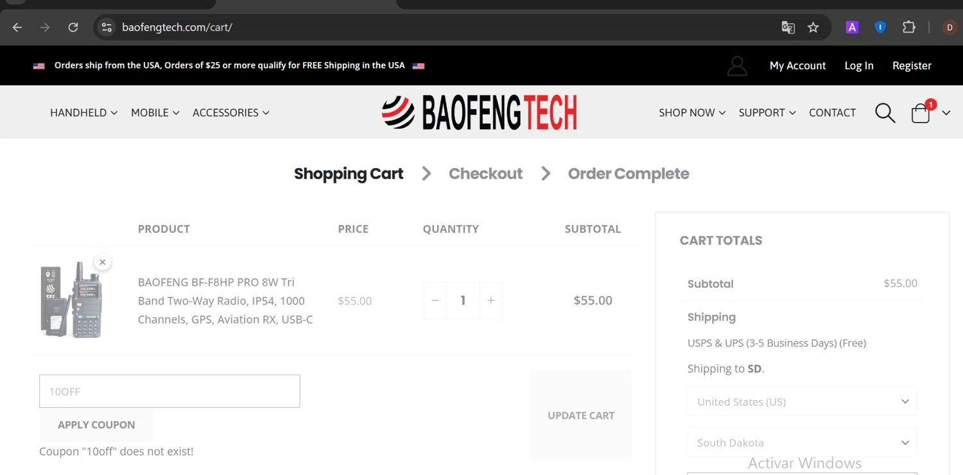The height and width of the screenshot is (475, 963).
Task: Open the MOBILE menu
Action: tap(155, 113)
